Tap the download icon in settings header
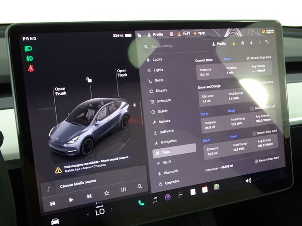The image size is (302, 226). tap(234, 43)
